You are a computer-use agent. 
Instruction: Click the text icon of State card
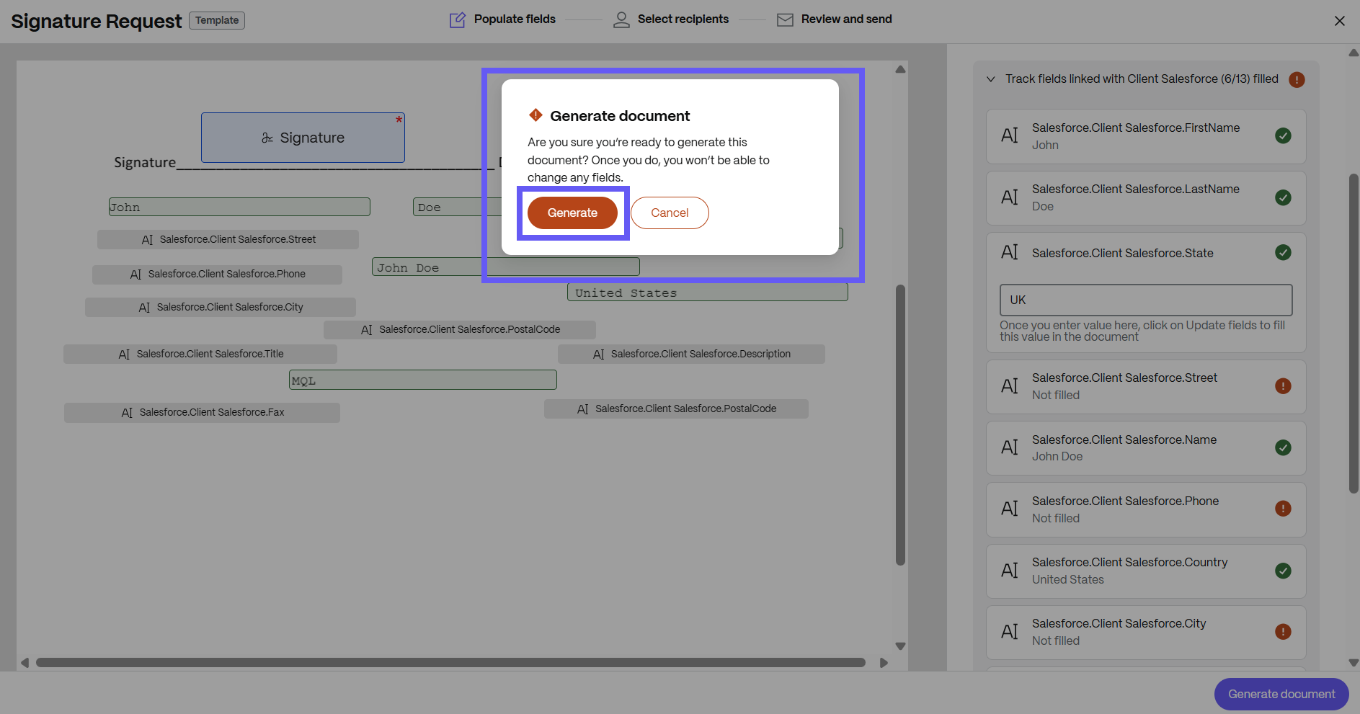[1010, 252]
